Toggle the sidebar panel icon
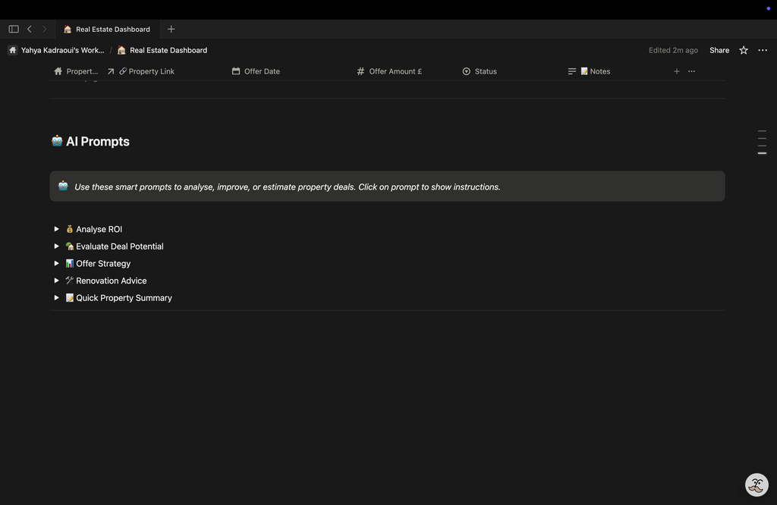The width and height of the screenshot is (777, 505). [14, 29]
